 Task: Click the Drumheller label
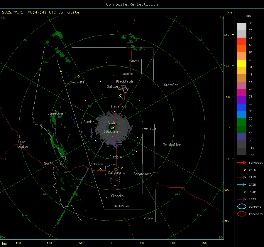pyautogui.click(x=172, y=145)
